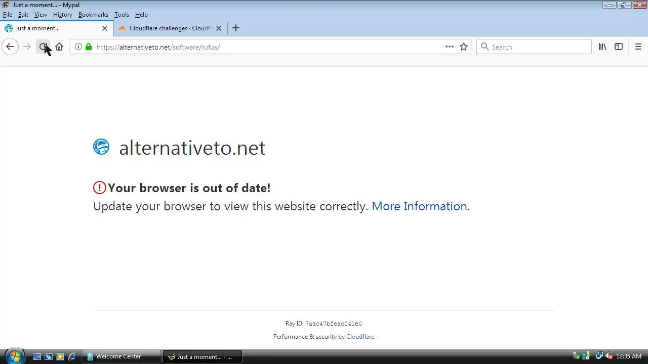Viewport: 648px width, 364px height.
Task: Minimize the Mypal window
Action: pyautogui.click(x=609, y=5)
